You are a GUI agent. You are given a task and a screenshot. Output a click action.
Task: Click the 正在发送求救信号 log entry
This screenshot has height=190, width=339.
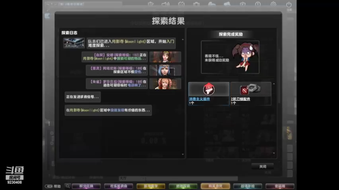pyautogui.click(x=83, y=97)
